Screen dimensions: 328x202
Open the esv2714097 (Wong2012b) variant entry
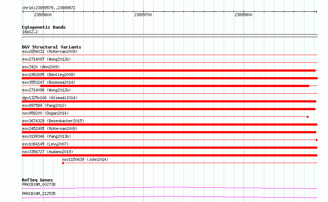click(x=46, y=59)
